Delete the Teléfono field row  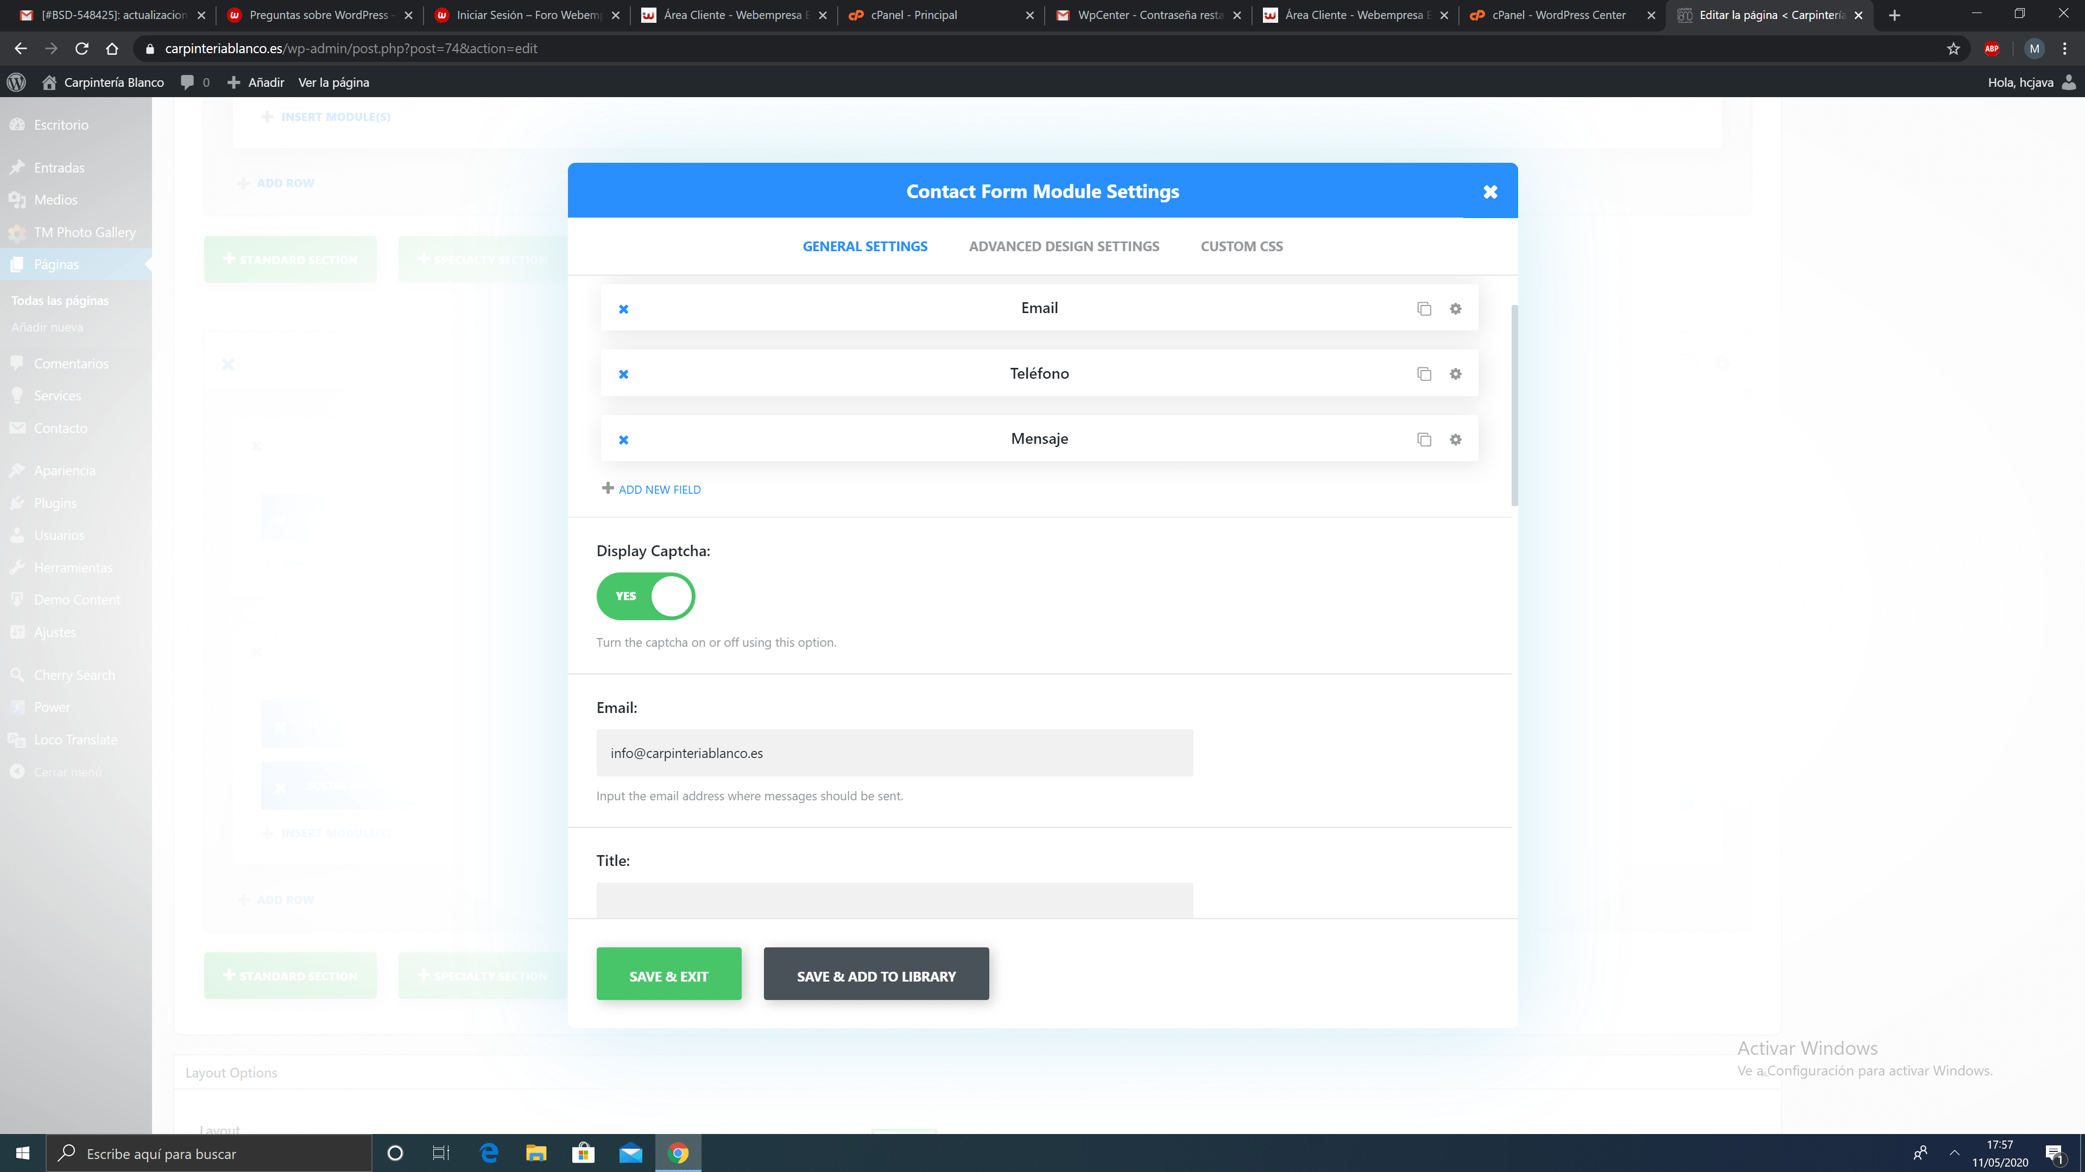pos(623,374)
